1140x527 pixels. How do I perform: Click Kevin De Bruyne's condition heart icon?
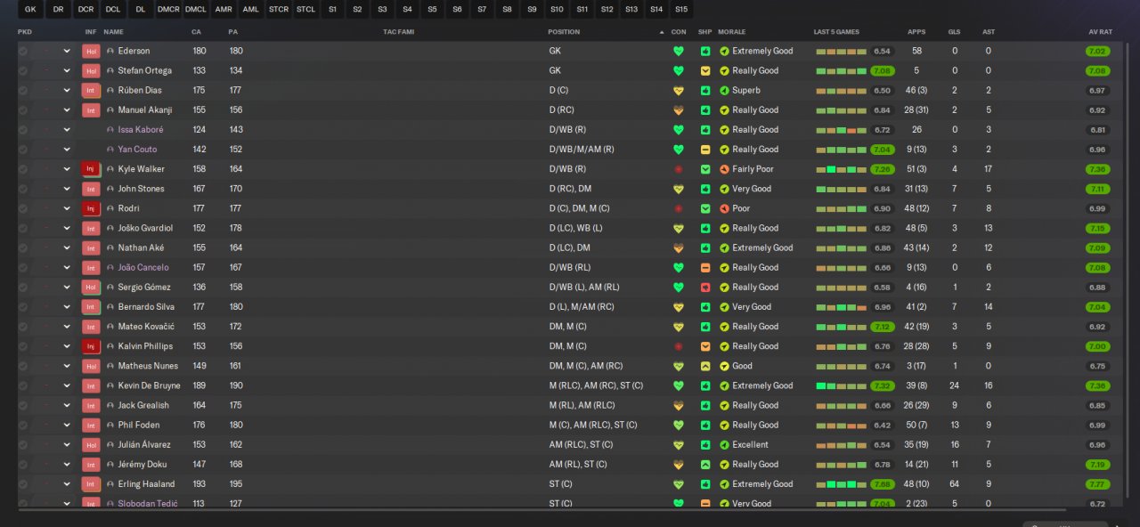pyautogui.click(x=679, y=385)
